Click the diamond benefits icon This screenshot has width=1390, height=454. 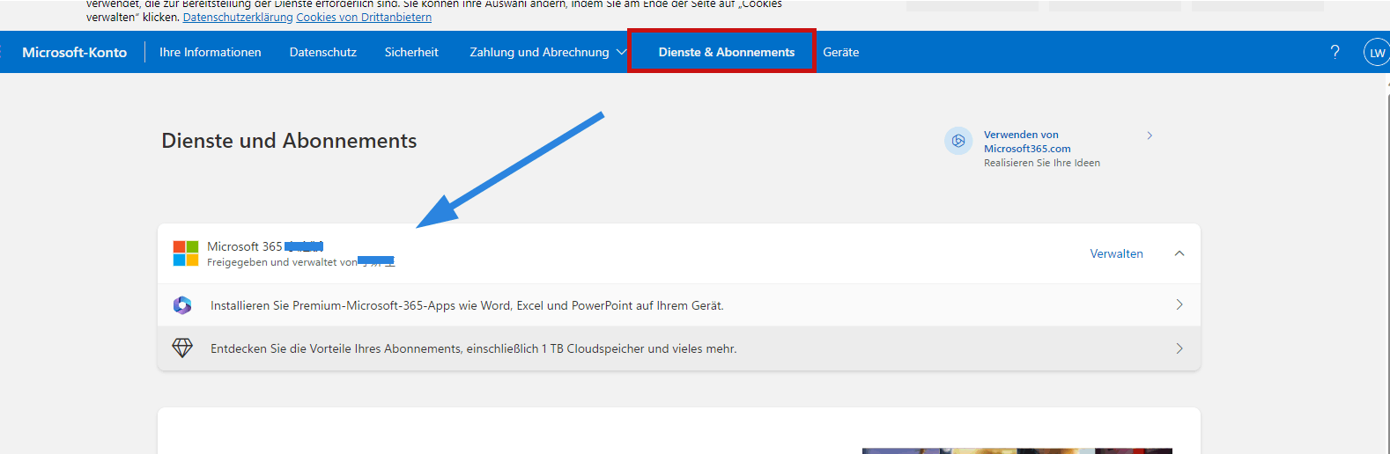(182, 348)
